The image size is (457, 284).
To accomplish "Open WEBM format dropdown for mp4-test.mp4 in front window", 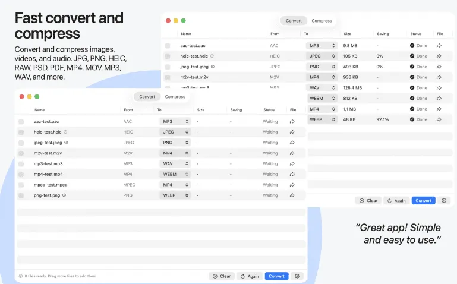I will click(x=175, y=174).
